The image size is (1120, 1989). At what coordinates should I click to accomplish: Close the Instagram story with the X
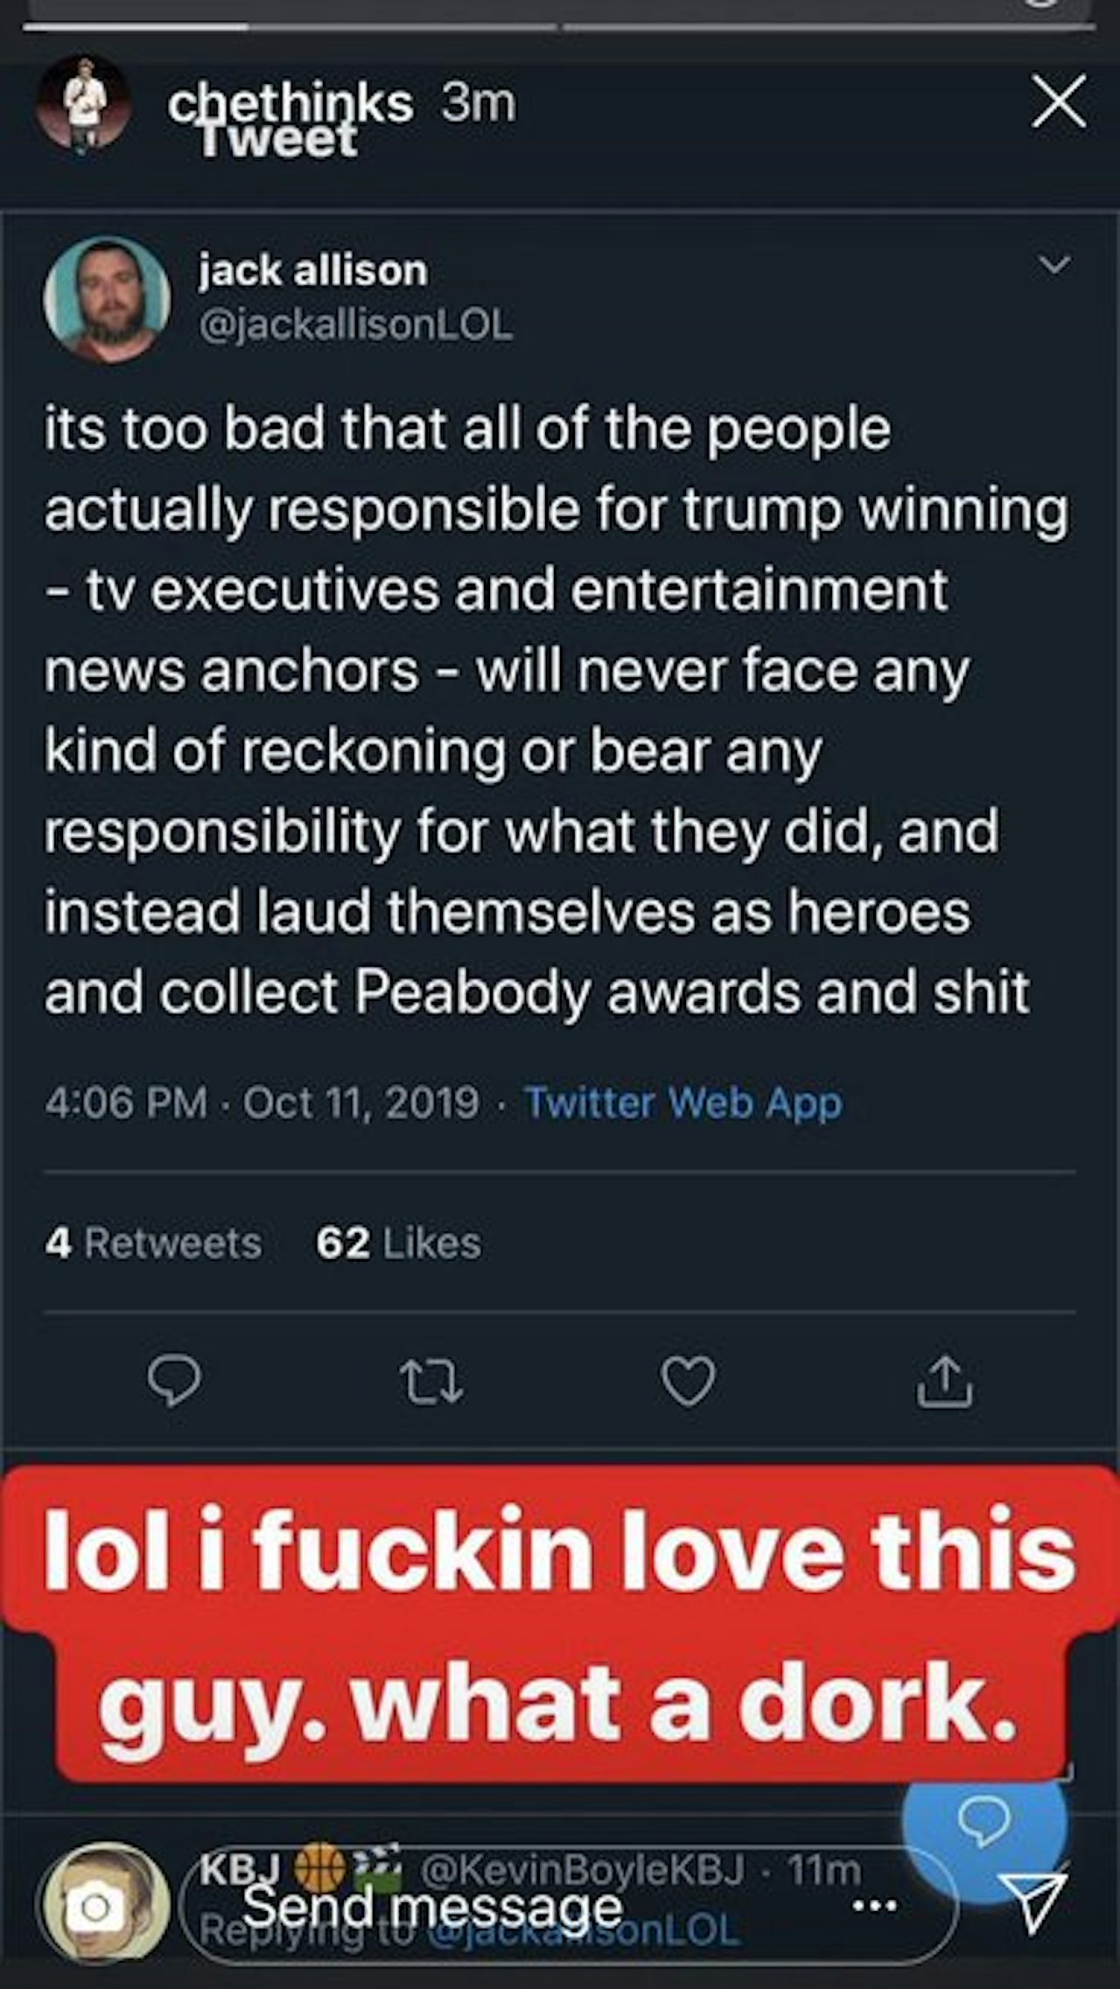1059,102
